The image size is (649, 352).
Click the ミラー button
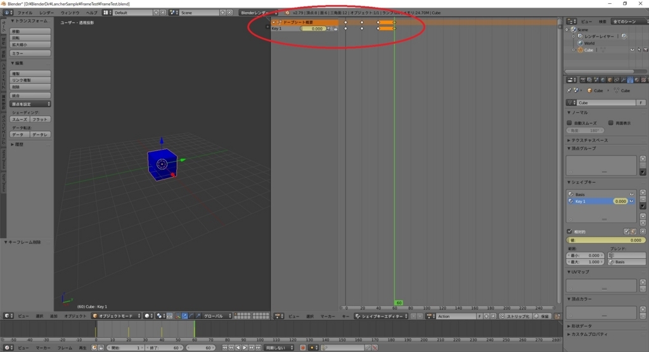(x=30, y=53)
